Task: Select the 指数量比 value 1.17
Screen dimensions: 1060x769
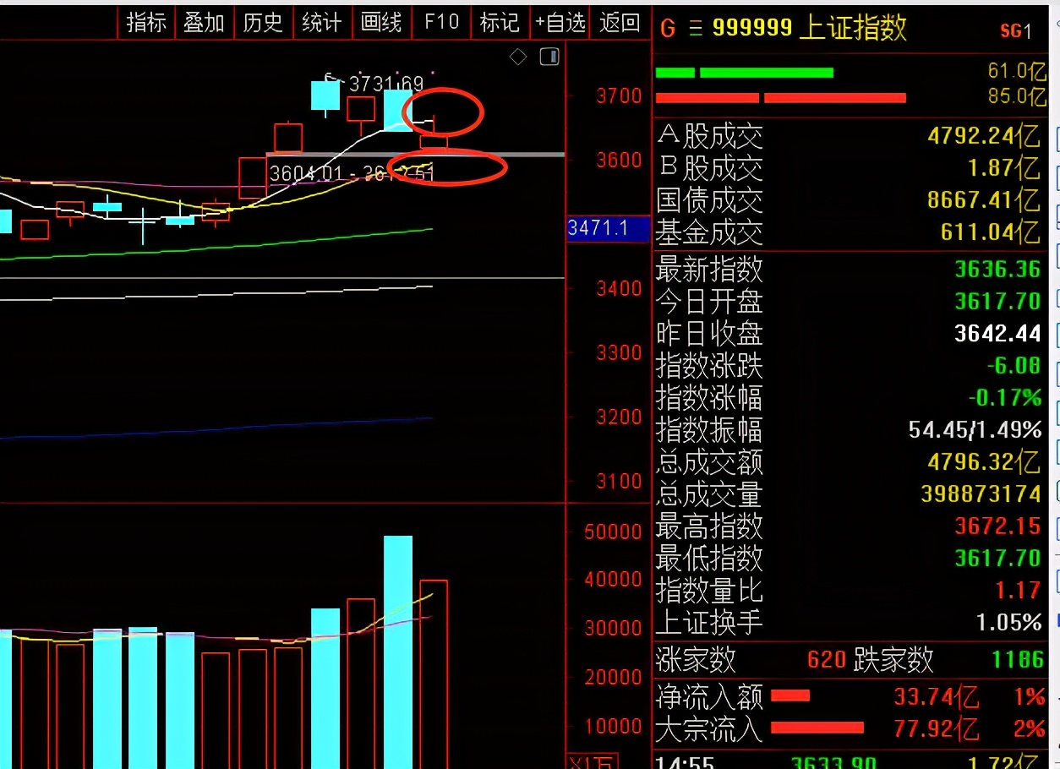Action: click(1018, 591)
